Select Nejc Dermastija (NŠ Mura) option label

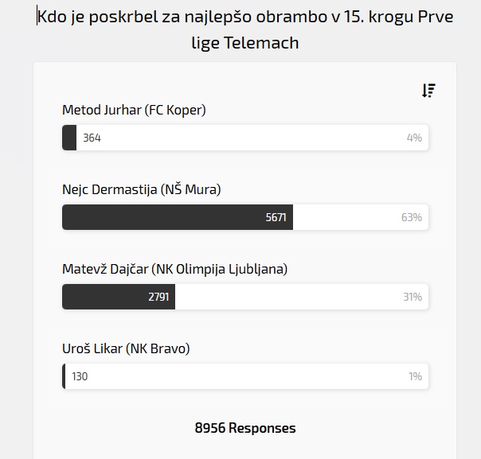[141, 190]
